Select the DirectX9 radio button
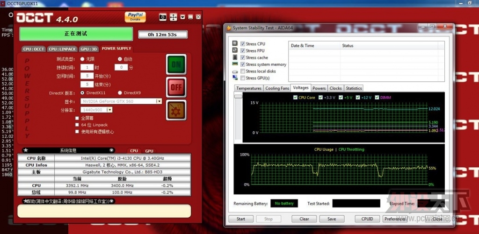 click(120, 93)
